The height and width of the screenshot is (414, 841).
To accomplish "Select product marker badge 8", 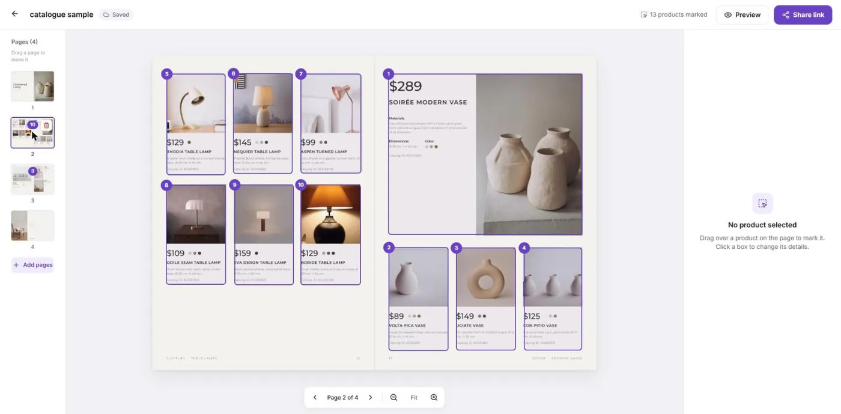I will point(166,185).
